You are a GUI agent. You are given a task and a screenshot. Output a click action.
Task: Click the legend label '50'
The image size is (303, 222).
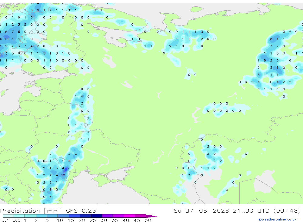pos(148,220)
